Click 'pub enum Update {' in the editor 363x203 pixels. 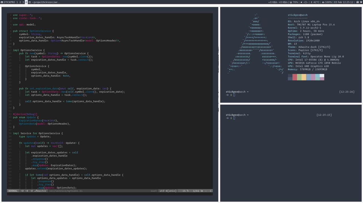(26, 117)
